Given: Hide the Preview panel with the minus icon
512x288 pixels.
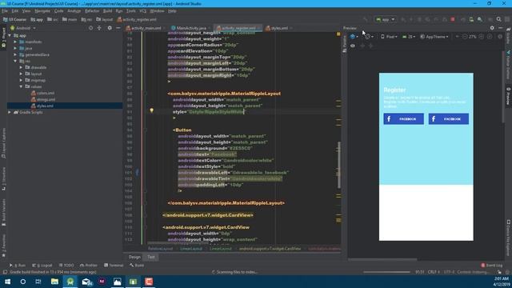Looking at the screenshot, I should tap(500, 28).
